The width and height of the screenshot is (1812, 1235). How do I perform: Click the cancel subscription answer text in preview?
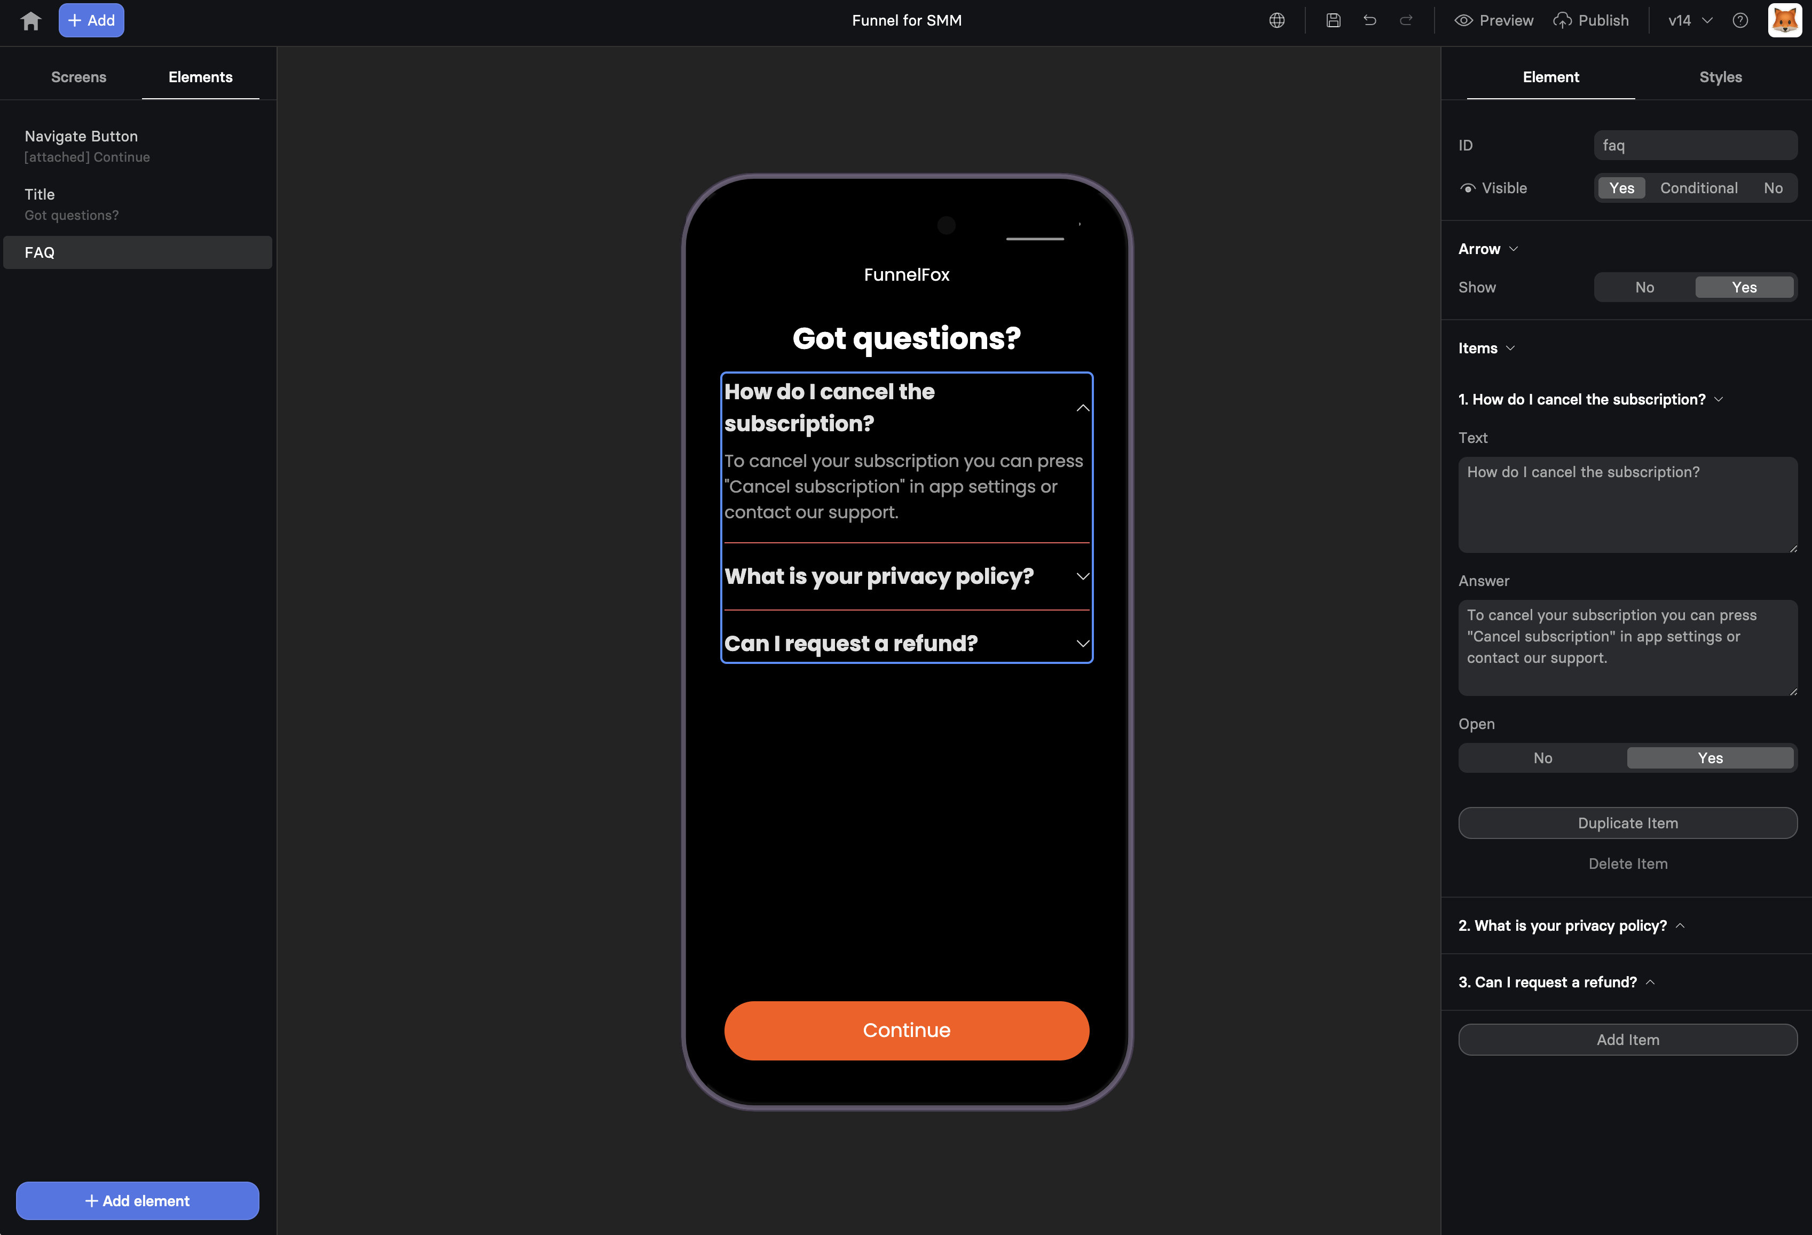point(904,487)
